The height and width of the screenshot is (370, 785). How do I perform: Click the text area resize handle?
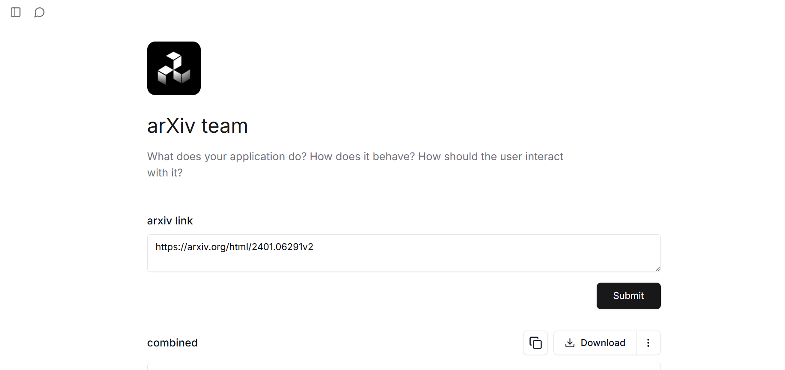(657, 269)
